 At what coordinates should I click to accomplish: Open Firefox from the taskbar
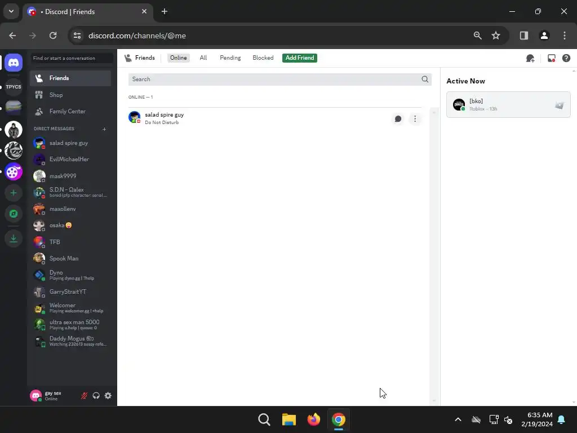pos(313,419)
